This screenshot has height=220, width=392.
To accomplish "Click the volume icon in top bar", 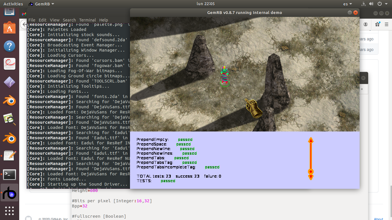I will 371,4.
